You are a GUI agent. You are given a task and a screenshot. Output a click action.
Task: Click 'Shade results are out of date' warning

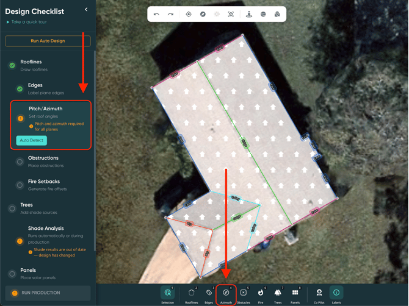[x=59, y=252]
